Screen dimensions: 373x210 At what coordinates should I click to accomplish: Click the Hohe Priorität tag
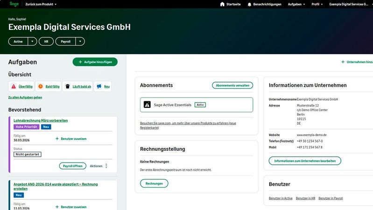(27, 127)
